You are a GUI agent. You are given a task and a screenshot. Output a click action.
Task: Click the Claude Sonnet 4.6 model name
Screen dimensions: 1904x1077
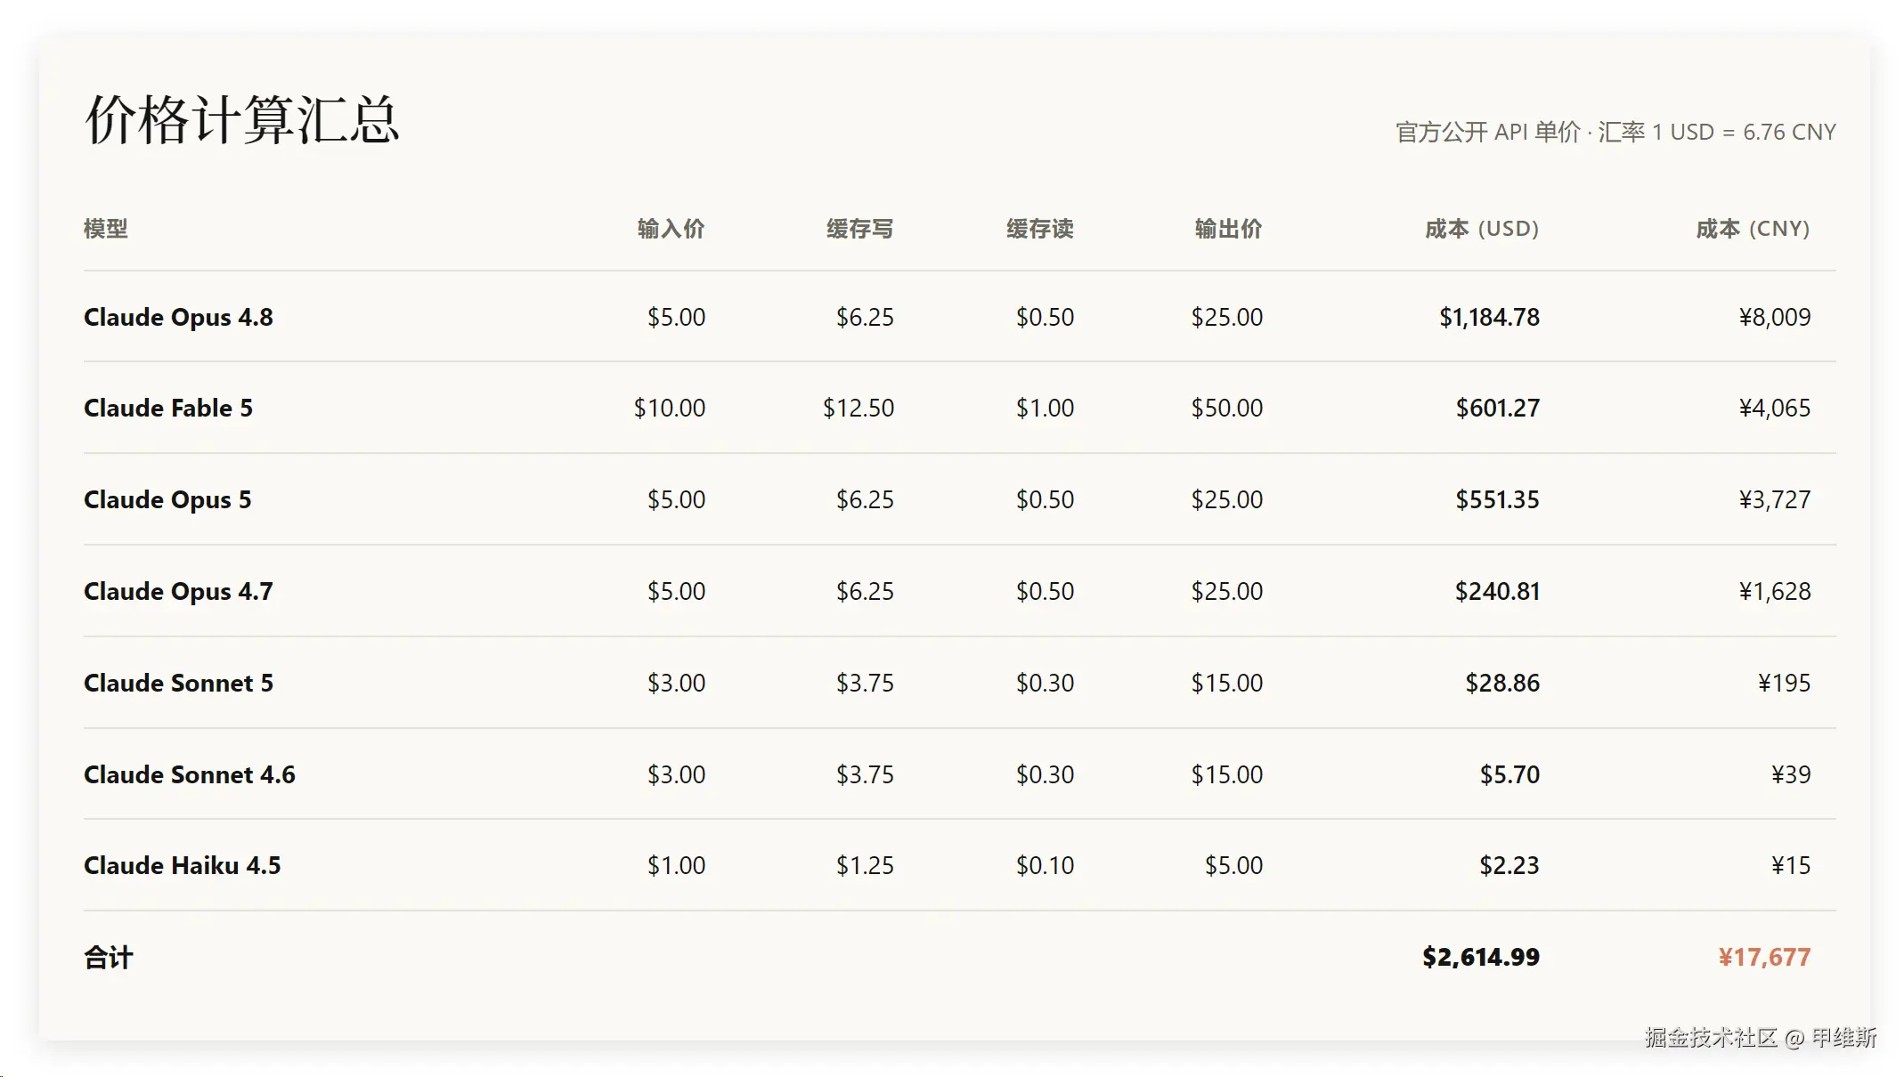click(190, 774)
